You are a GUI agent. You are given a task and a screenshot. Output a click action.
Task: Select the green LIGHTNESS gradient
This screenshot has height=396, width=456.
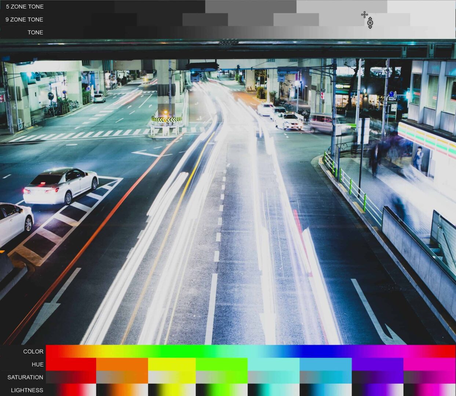(222, 390)
